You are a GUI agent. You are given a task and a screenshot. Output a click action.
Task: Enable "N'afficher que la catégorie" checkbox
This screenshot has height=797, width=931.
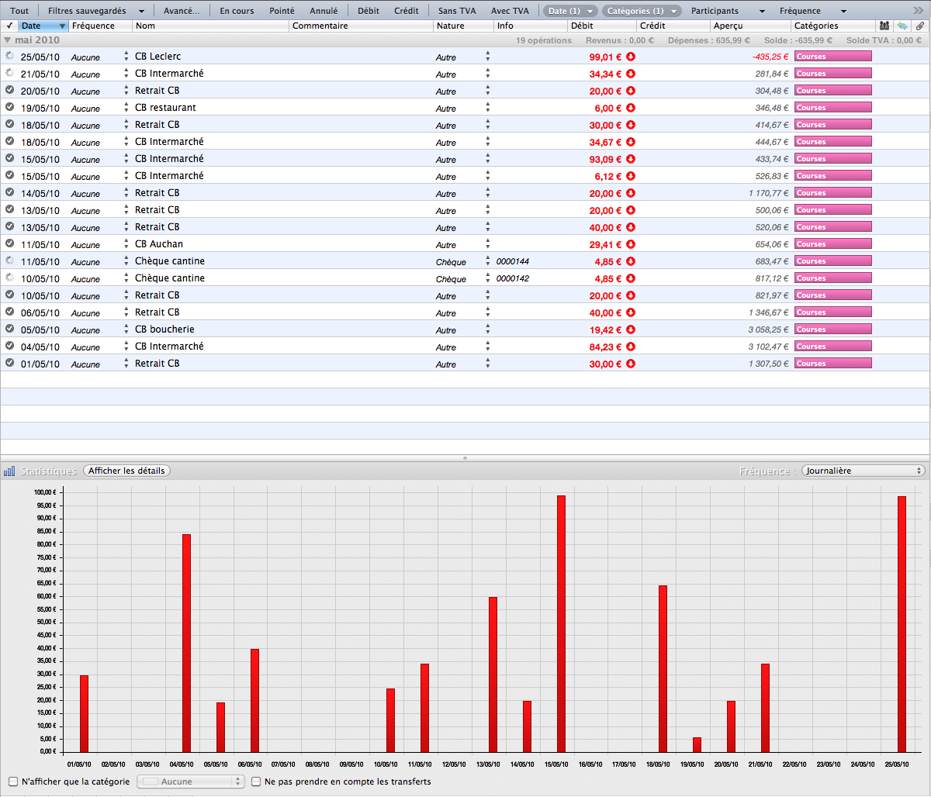click(13, 781)
